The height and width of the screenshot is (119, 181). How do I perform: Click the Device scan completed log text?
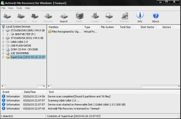click(79, 96)
